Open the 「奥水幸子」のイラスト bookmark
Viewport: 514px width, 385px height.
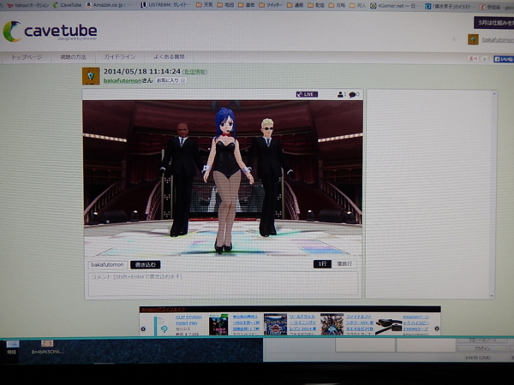point(449,6)
